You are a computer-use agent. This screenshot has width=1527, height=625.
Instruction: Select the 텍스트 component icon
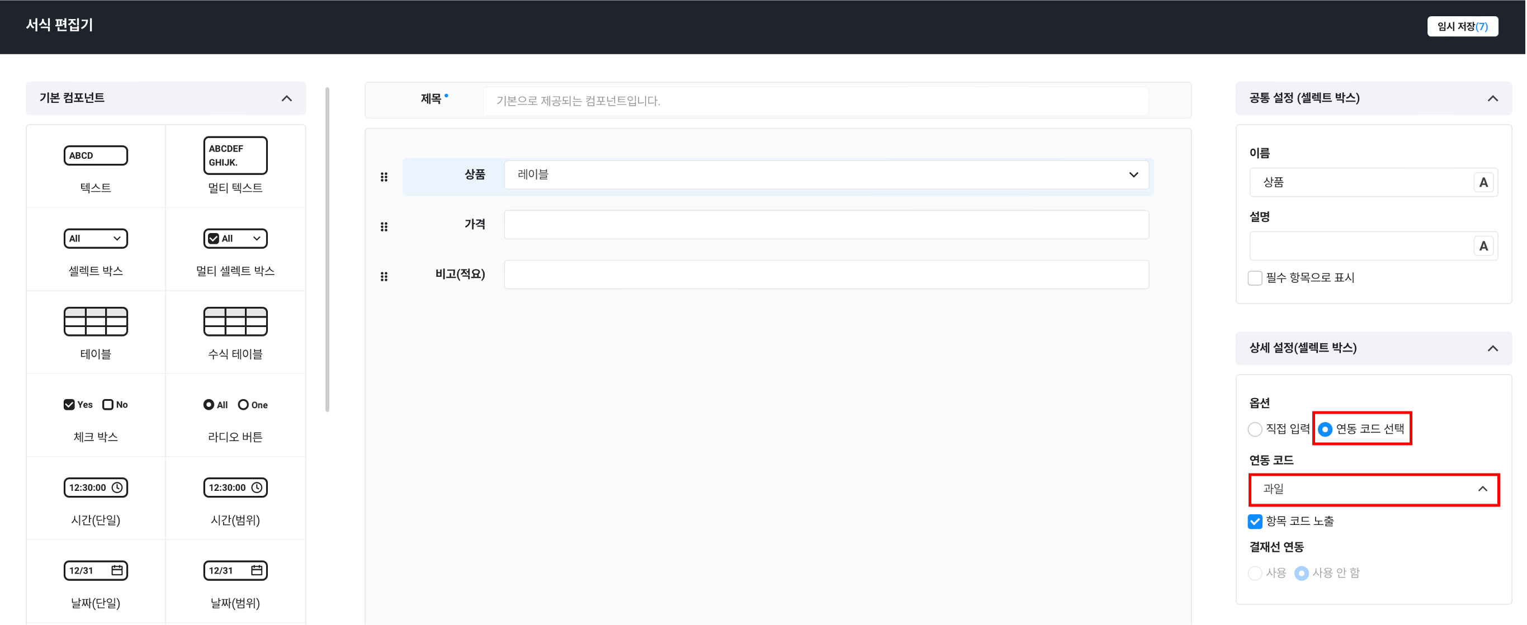[x=96, y=155]
